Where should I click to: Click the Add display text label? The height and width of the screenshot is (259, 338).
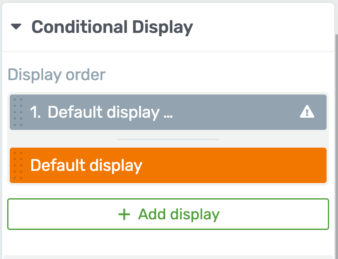click(x=179, y=214)
